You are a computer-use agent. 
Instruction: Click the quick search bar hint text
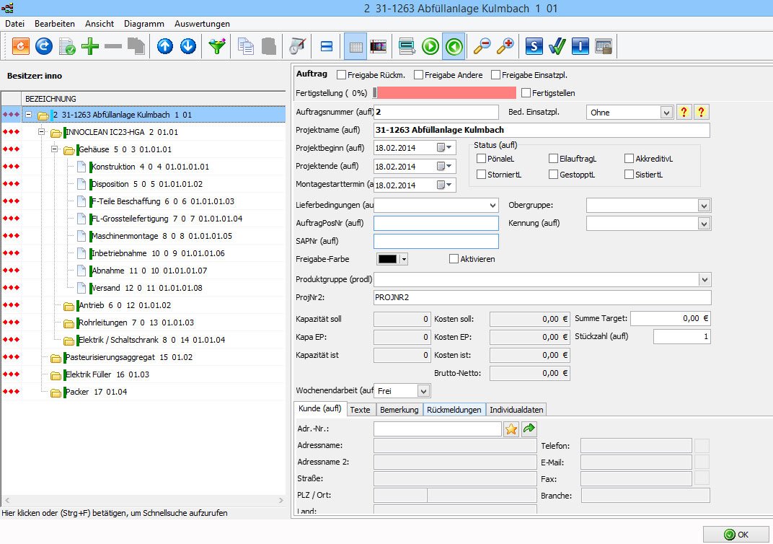tap(115, 513)
